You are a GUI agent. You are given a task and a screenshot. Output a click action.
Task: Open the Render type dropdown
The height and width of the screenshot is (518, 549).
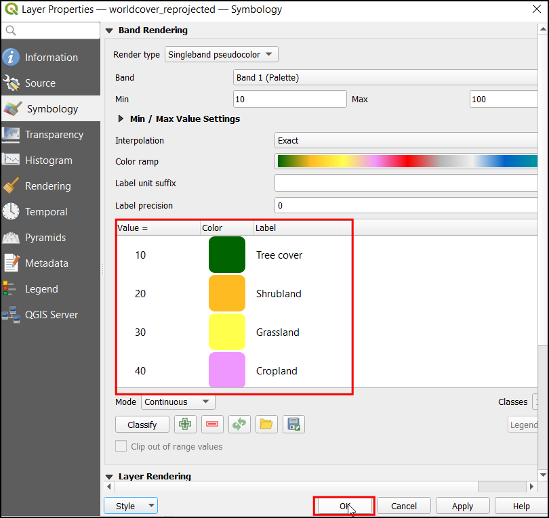coord(222,54)
